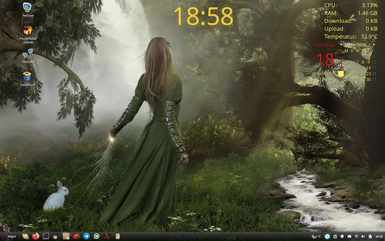Image resolution: width=385 pixels, height=241 pixels.
Task: Launch Telegram from the taskbar
Action: coord(86,236)
